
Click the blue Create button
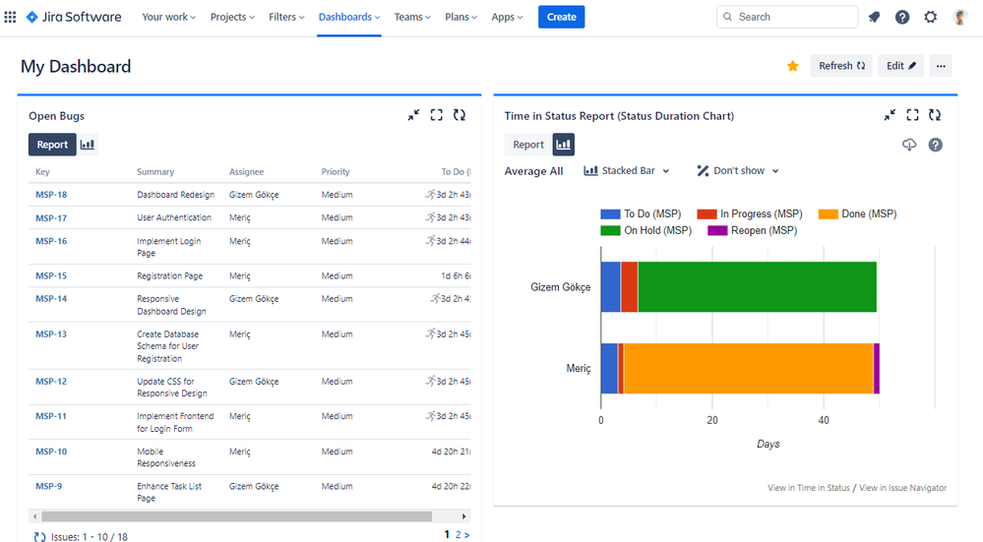pos(561,17)
